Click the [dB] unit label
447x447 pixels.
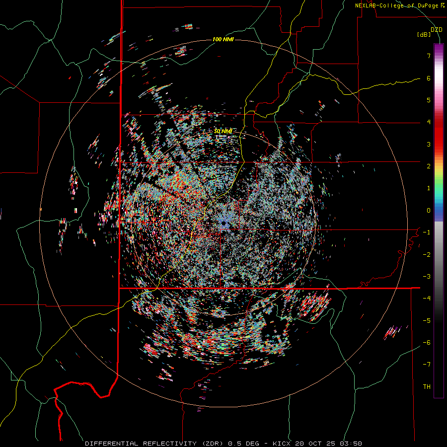point(424,35)
